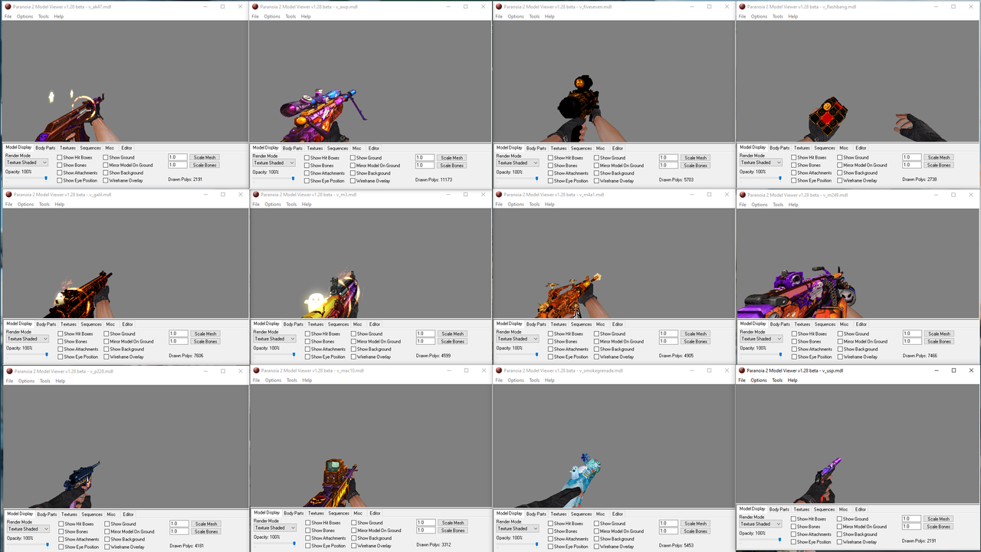
Task: Click the Opacity slider in the v_usp window
Action: (x=761, y=540)
